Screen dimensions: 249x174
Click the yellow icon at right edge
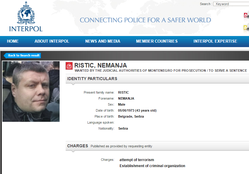[x=246, y=28]
